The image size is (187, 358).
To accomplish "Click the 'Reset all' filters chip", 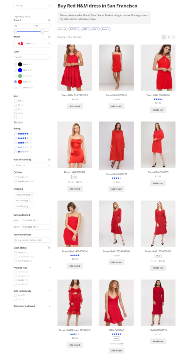I will click(x=62, y=29).
